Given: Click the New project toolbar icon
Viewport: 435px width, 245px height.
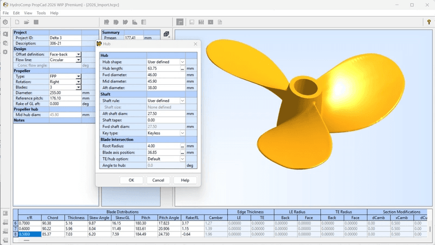Looking at the screenshot, I should [x=17, y=22].
